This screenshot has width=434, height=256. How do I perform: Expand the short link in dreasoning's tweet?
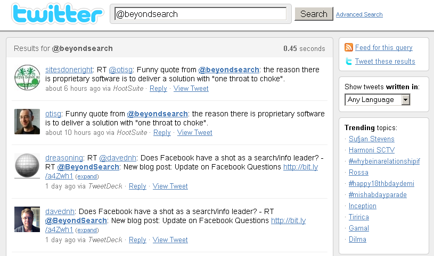click(87, 176)
